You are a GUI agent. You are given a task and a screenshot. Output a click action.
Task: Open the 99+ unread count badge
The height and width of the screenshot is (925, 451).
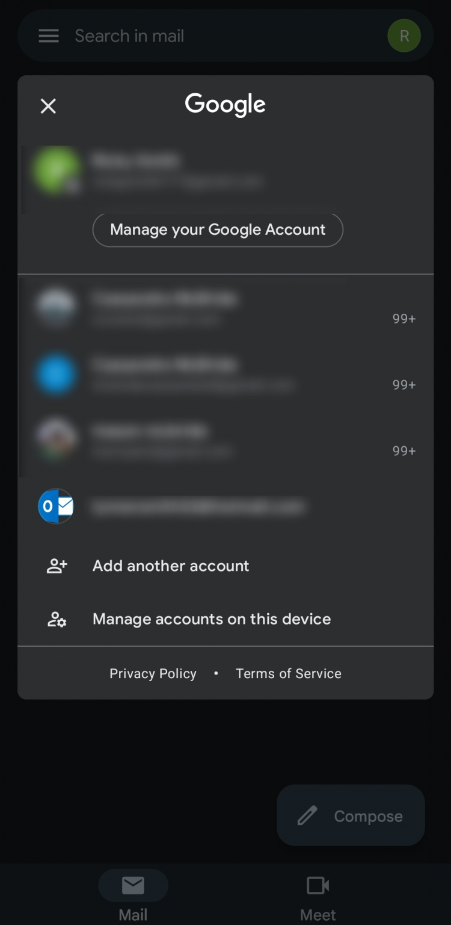pyautogui.click(x=403, y=319)
